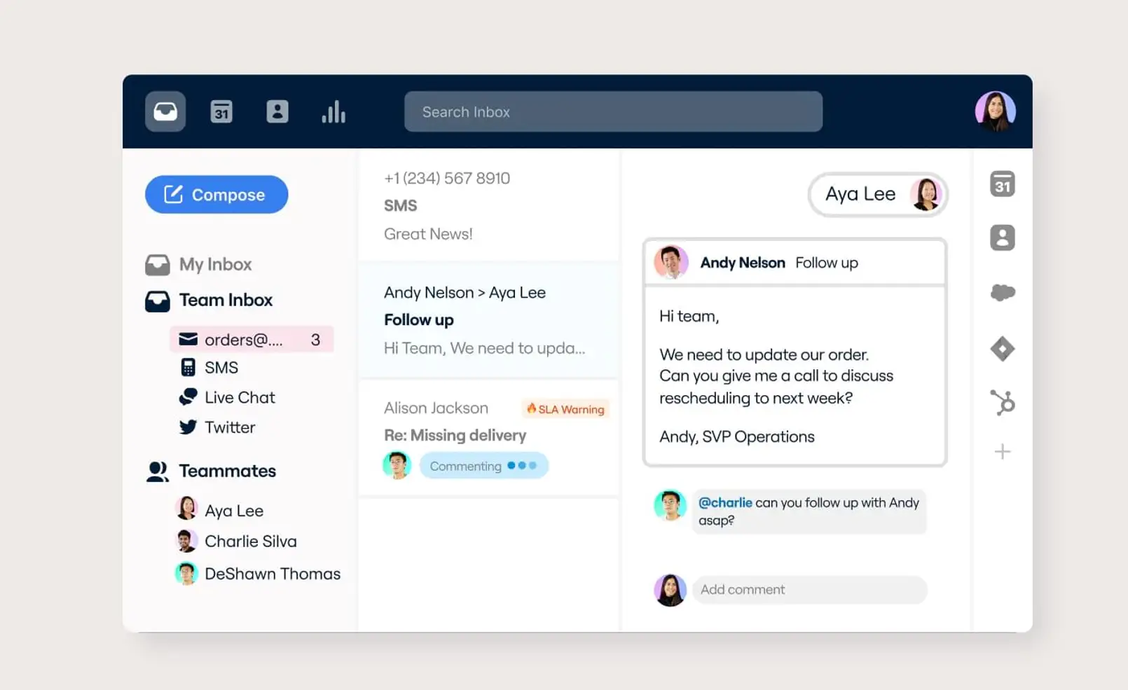The height and width of the screenshot is (690, 1128).
Task: Open the Salesforce cloud icon in right sidebar
Action: 1002,293
